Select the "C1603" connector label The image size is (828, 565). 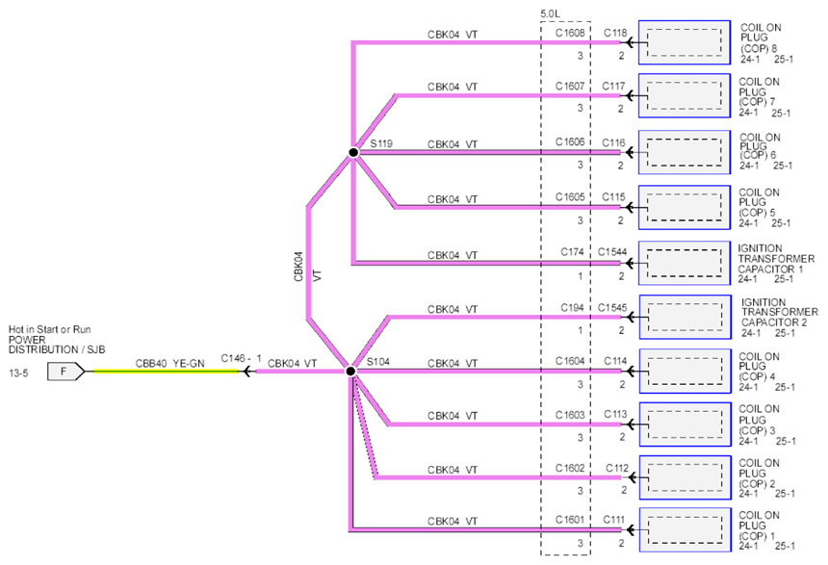(570, 415)
